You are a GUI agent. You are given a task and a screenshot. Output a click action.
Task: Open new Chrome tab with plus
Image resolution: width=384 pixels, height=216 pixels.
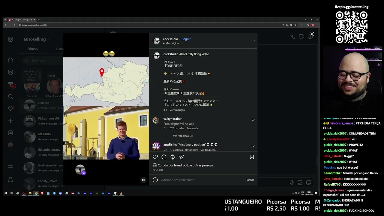(39, 20)
